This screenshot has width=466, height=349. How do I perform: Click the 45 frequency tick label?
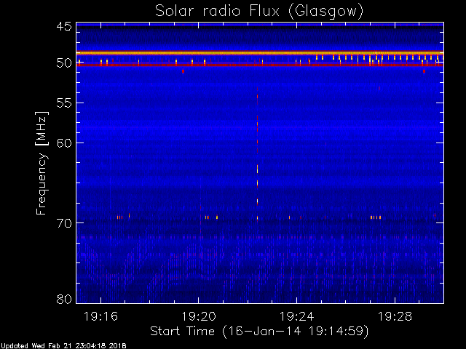click(x=64, y=26)
